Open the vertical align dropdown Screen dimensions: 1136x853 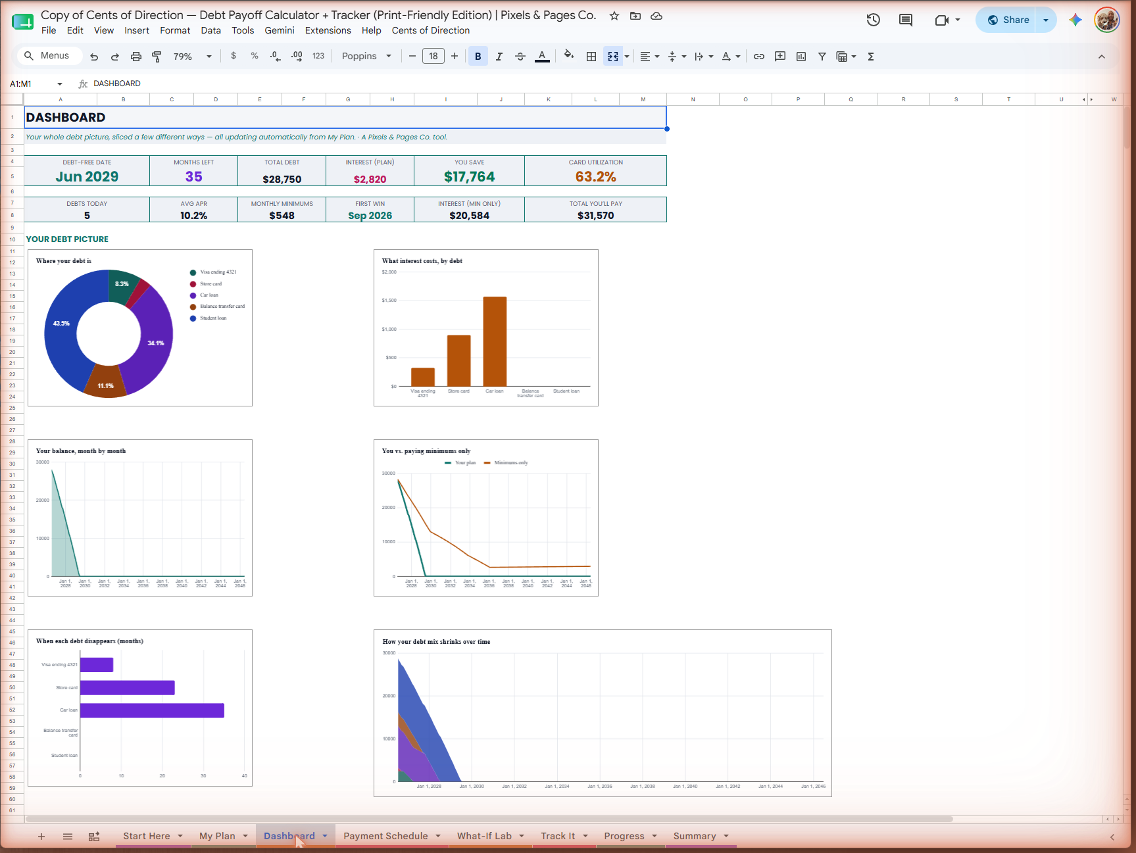point(677,57)
